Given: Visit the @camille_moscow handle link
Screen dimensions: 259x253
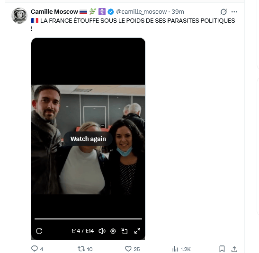Looking at the screenshot, I should coord(142,12).
